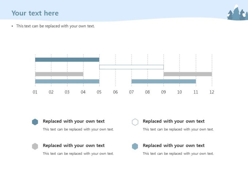Click the 01 month label on the axis
The image size is (248, 186).
35,92
